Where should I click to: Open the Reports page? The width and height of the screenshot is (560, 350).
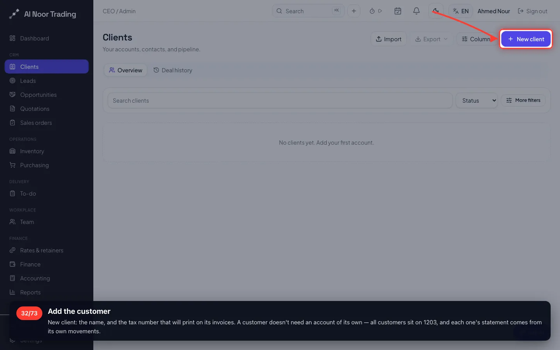point(47,292)
